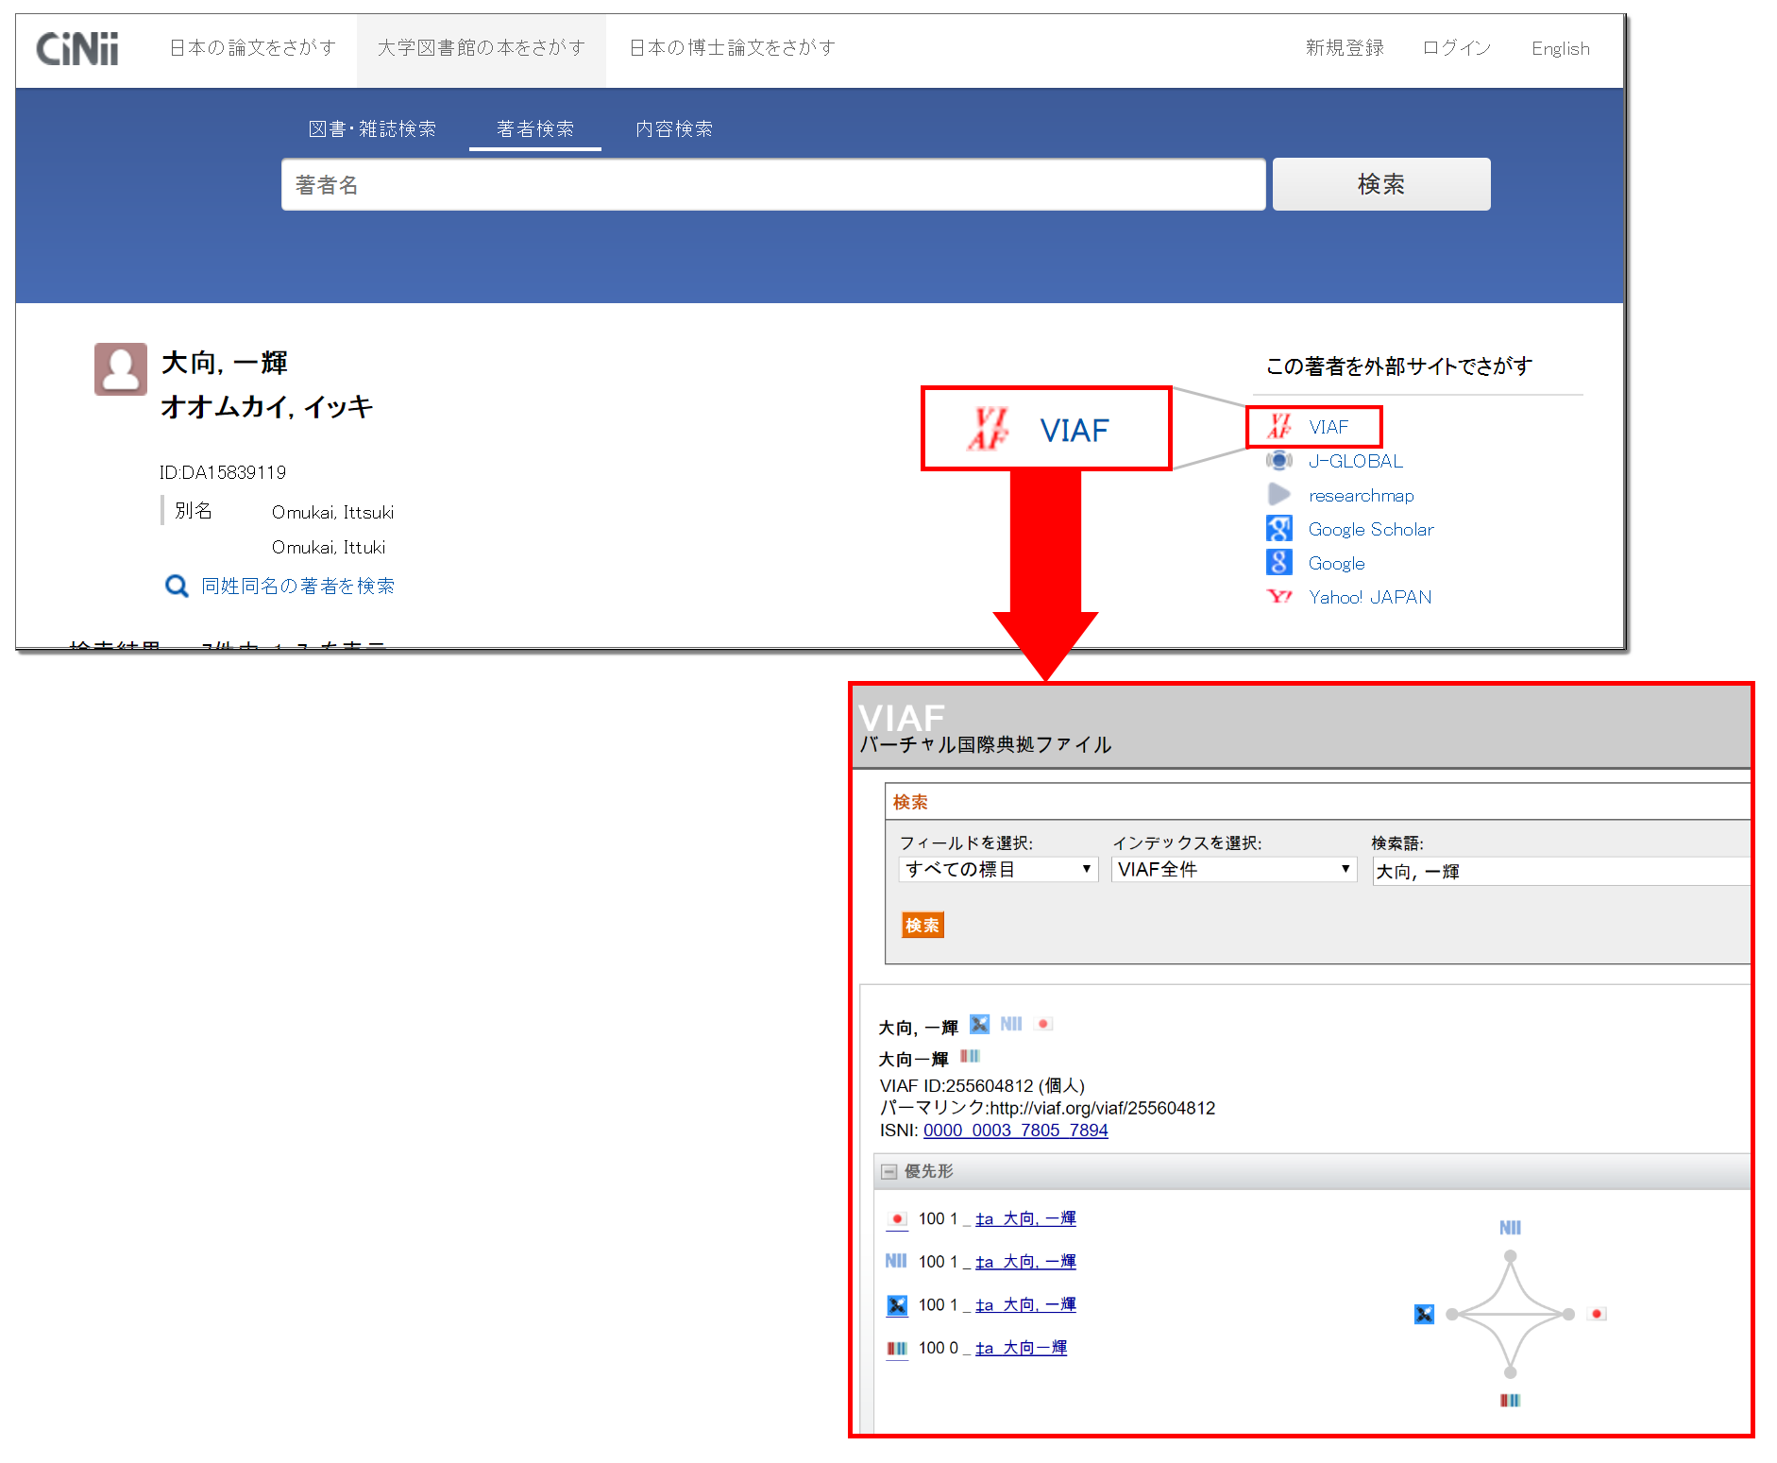The width and height of the screenshot is (1777, 1463).
Task: Click the 検索 button beside the author name field
Action: coord(1381,184)
